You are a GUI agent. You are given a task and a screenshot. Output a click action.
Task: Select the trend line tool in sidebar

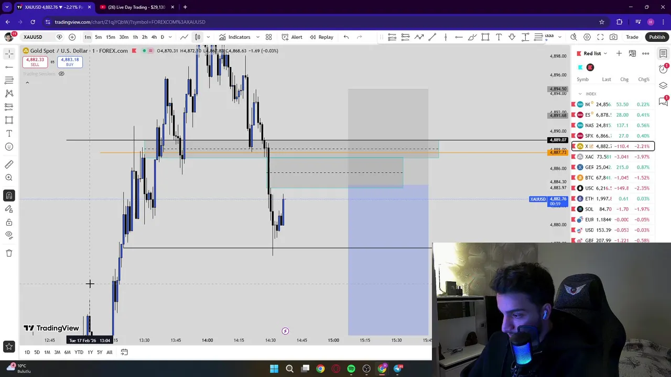9,67
